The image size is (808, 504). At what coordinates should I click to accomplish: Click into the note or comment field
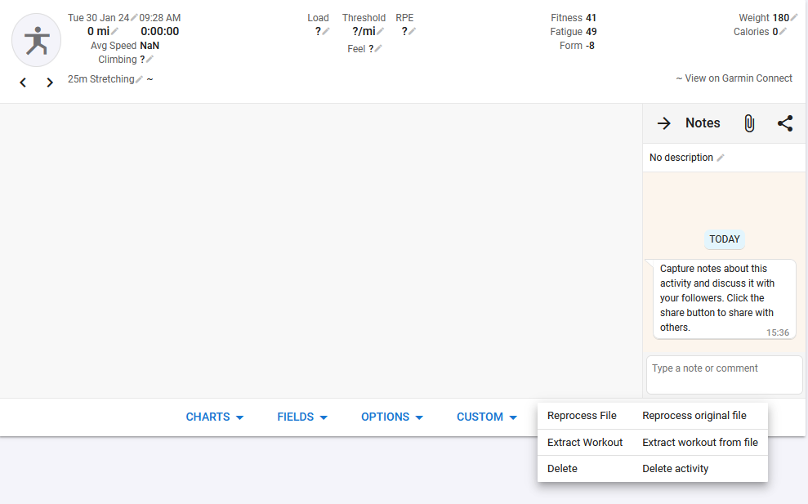[724, 375]
